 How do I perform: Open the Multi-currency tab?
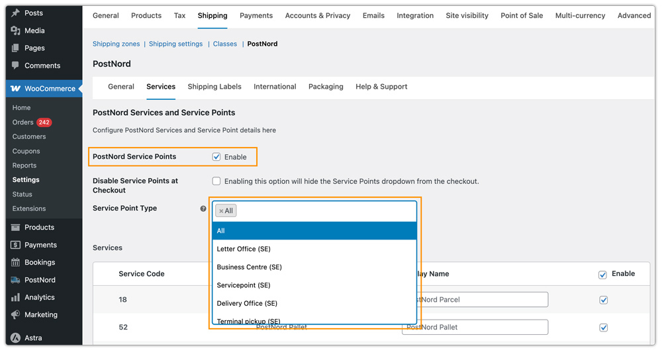click(x=580, y=16)
